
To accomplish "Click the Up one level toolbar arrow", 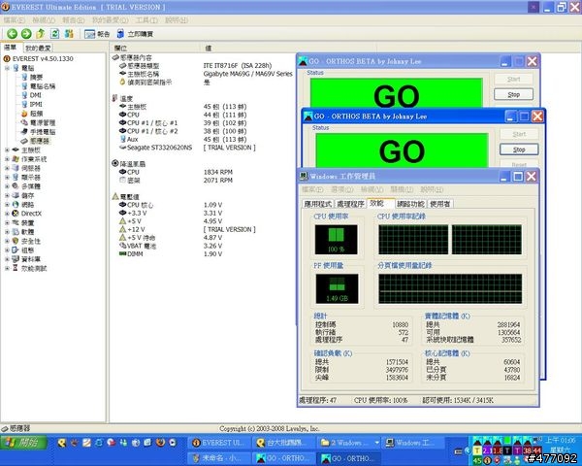I will [41, 34].
